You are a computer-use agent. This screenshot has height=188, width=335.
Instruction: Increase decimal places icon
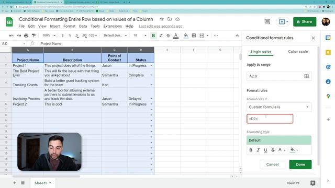[x=84, y=36]
